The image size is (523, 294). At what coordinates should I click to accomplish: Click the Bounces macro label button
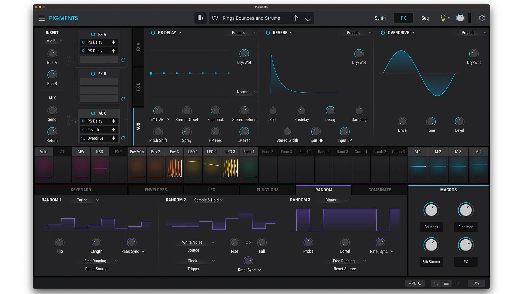(431, 227)
